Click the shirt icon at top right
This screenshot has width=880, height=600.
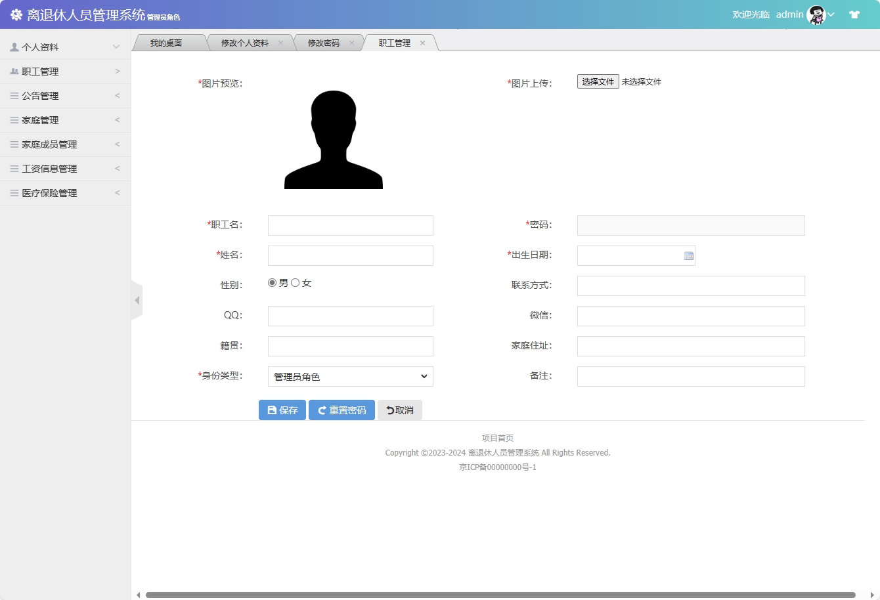click(854, 14)
